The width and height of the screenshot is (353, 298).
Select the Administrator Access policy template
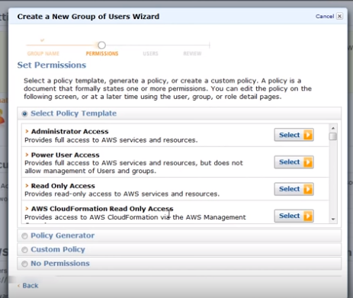(294, 135)
